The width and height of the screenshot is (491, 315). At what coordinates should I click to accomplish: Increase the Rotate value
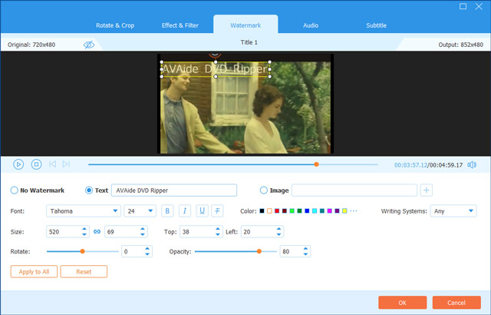(147, 249)
